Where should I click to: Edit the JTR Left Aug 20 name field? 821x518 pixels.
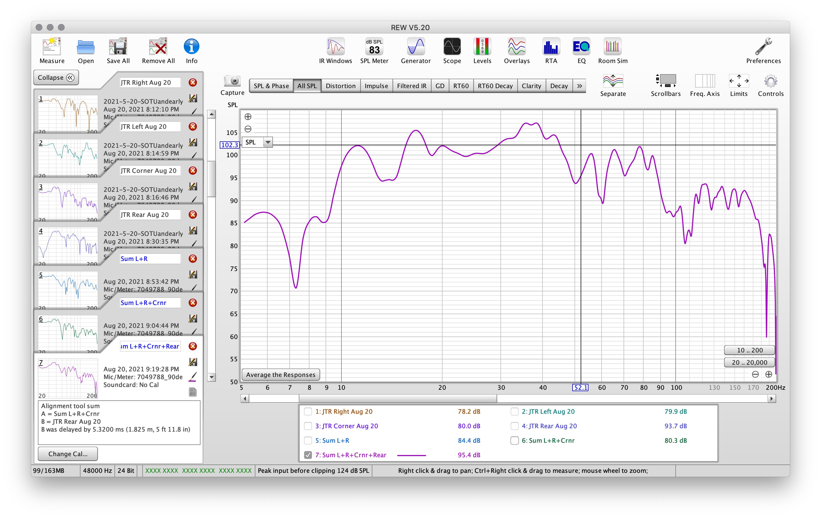coord(150,127)
